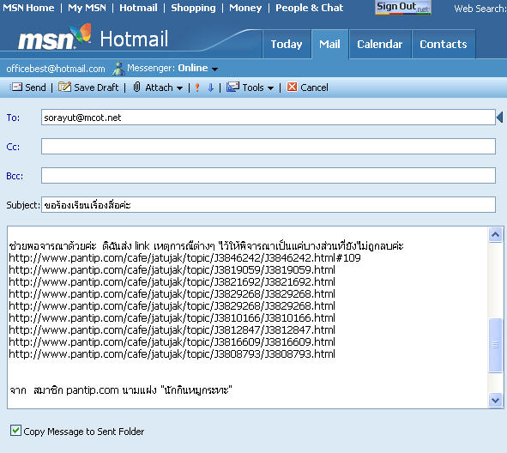Click the MSN butterfly logo
The height and width of the screenshot is (453, 507).
(81, 33)
